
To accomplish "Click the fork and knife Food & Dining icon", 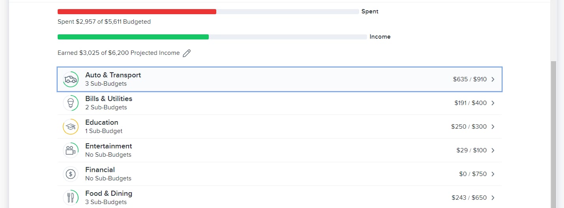I will [71, 197].
